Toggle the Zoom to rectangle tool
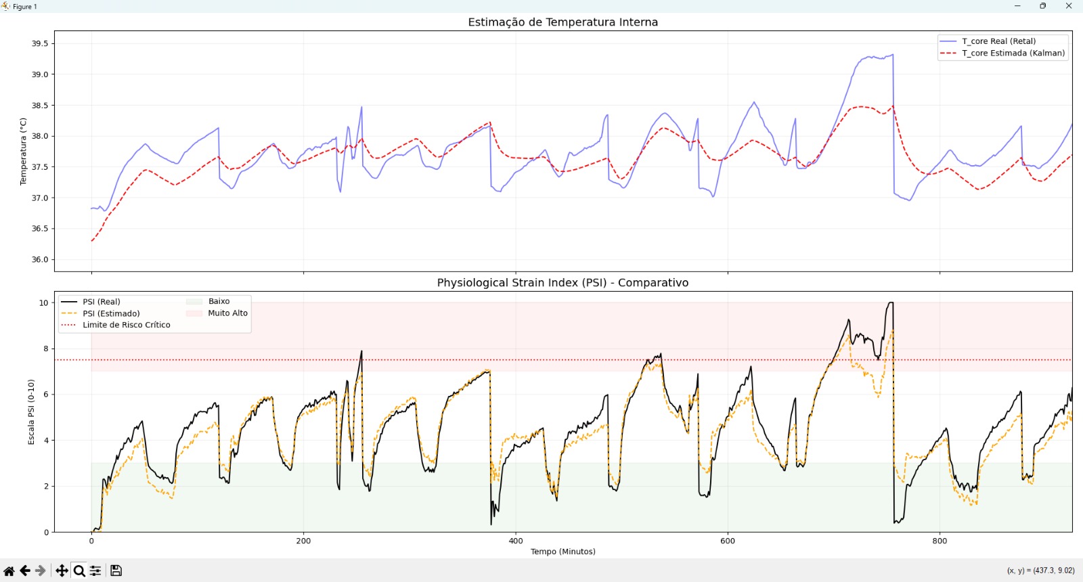 pos(79,570)
